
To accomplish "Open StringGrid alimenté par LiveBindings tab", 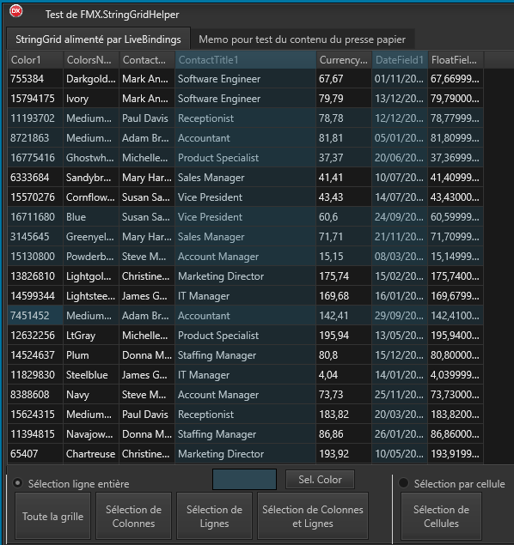I will click(x=98, y=39).
